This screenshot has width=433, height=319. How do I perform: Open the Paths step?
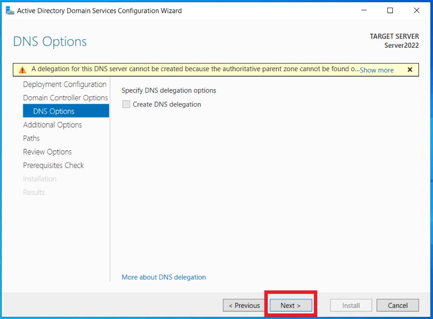(x=31, y=138)
